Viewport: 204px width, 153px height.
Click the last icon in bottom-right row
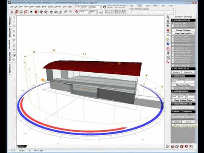[x=191, y=146]
